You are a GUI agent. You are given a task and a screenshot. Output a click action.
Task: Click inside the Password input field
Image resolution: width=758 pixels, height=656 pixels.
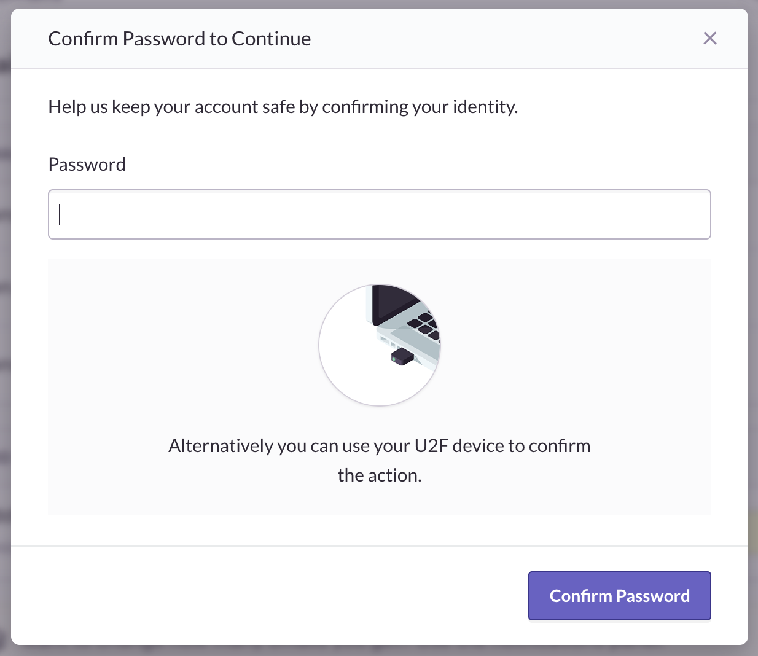(x=379, y=214)
